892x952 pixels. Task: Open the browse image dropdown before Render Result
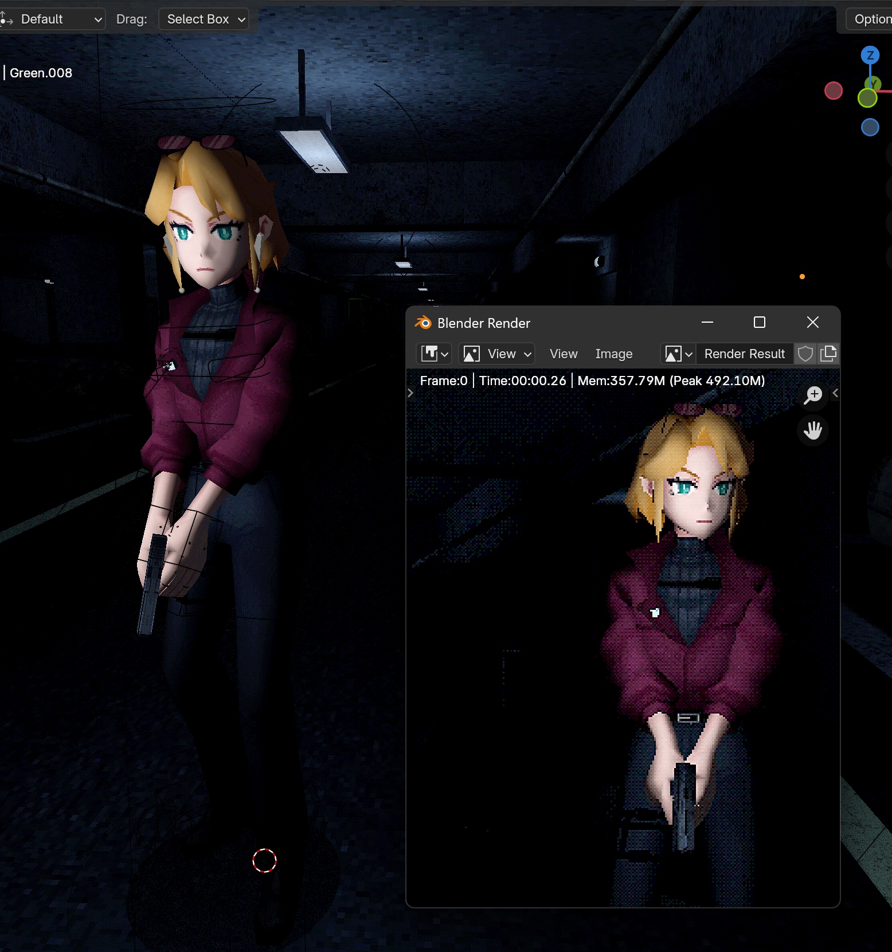click(678, 354)
